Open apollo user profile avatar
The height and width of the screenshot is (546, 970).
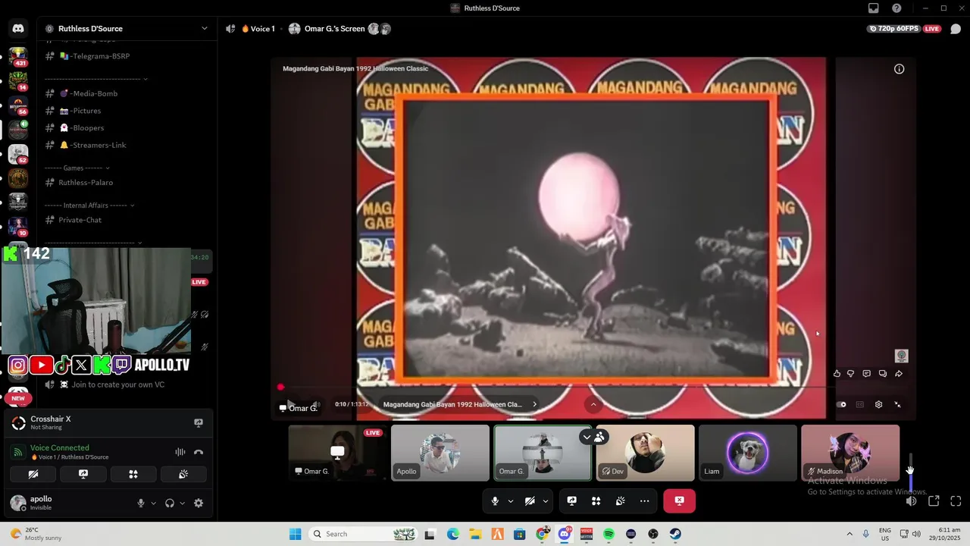[x=18, y=503]
